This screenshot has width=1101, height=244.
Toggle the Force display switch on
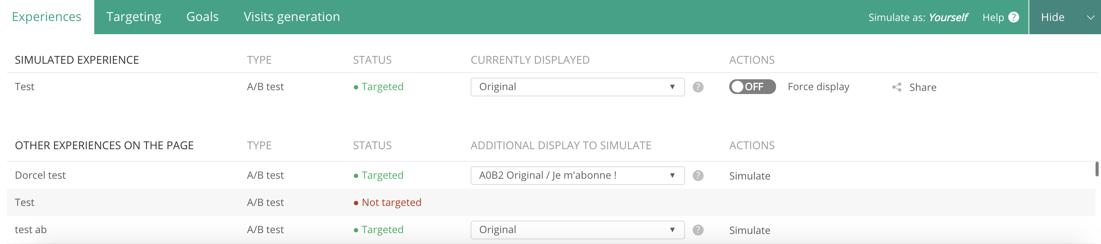[752, 87]
